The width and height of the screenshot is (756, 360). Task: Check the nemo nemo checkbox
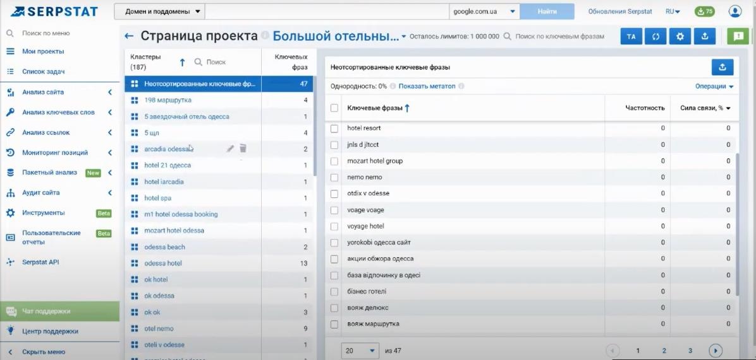tap(334, 177)
